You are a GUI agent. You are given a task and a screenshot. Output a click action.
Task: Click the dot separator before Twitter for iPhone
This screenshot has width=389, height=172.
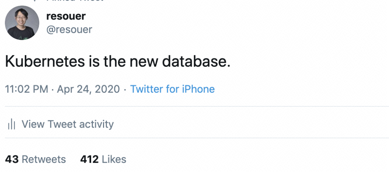tap(125, 89)
